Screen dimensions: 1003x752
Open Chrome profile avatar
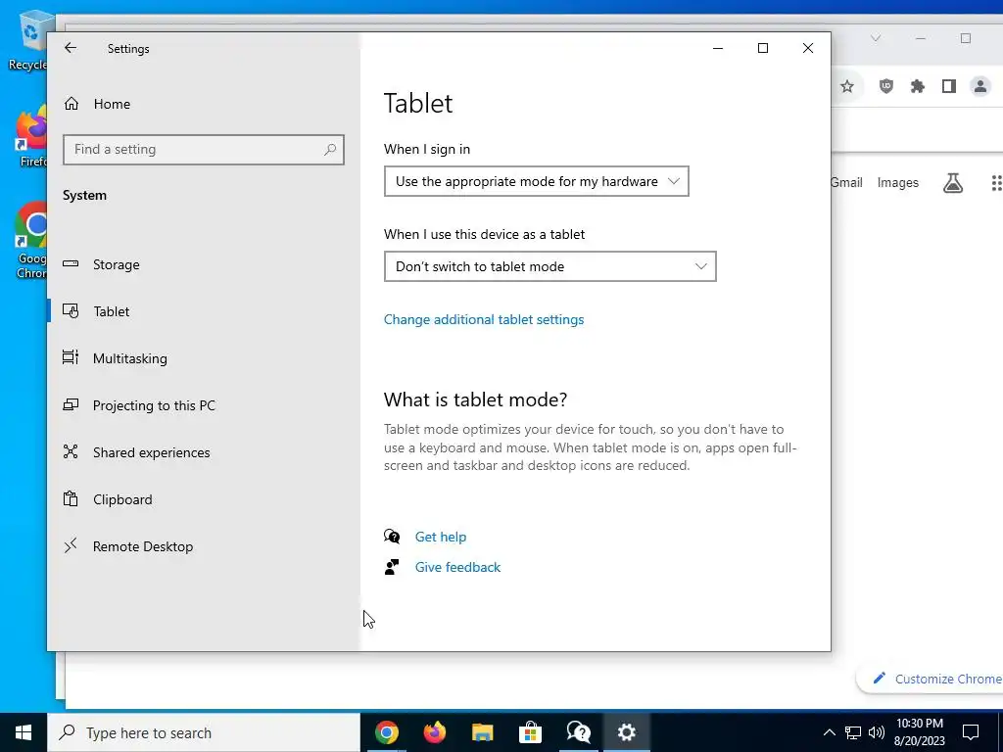point(979,86)
